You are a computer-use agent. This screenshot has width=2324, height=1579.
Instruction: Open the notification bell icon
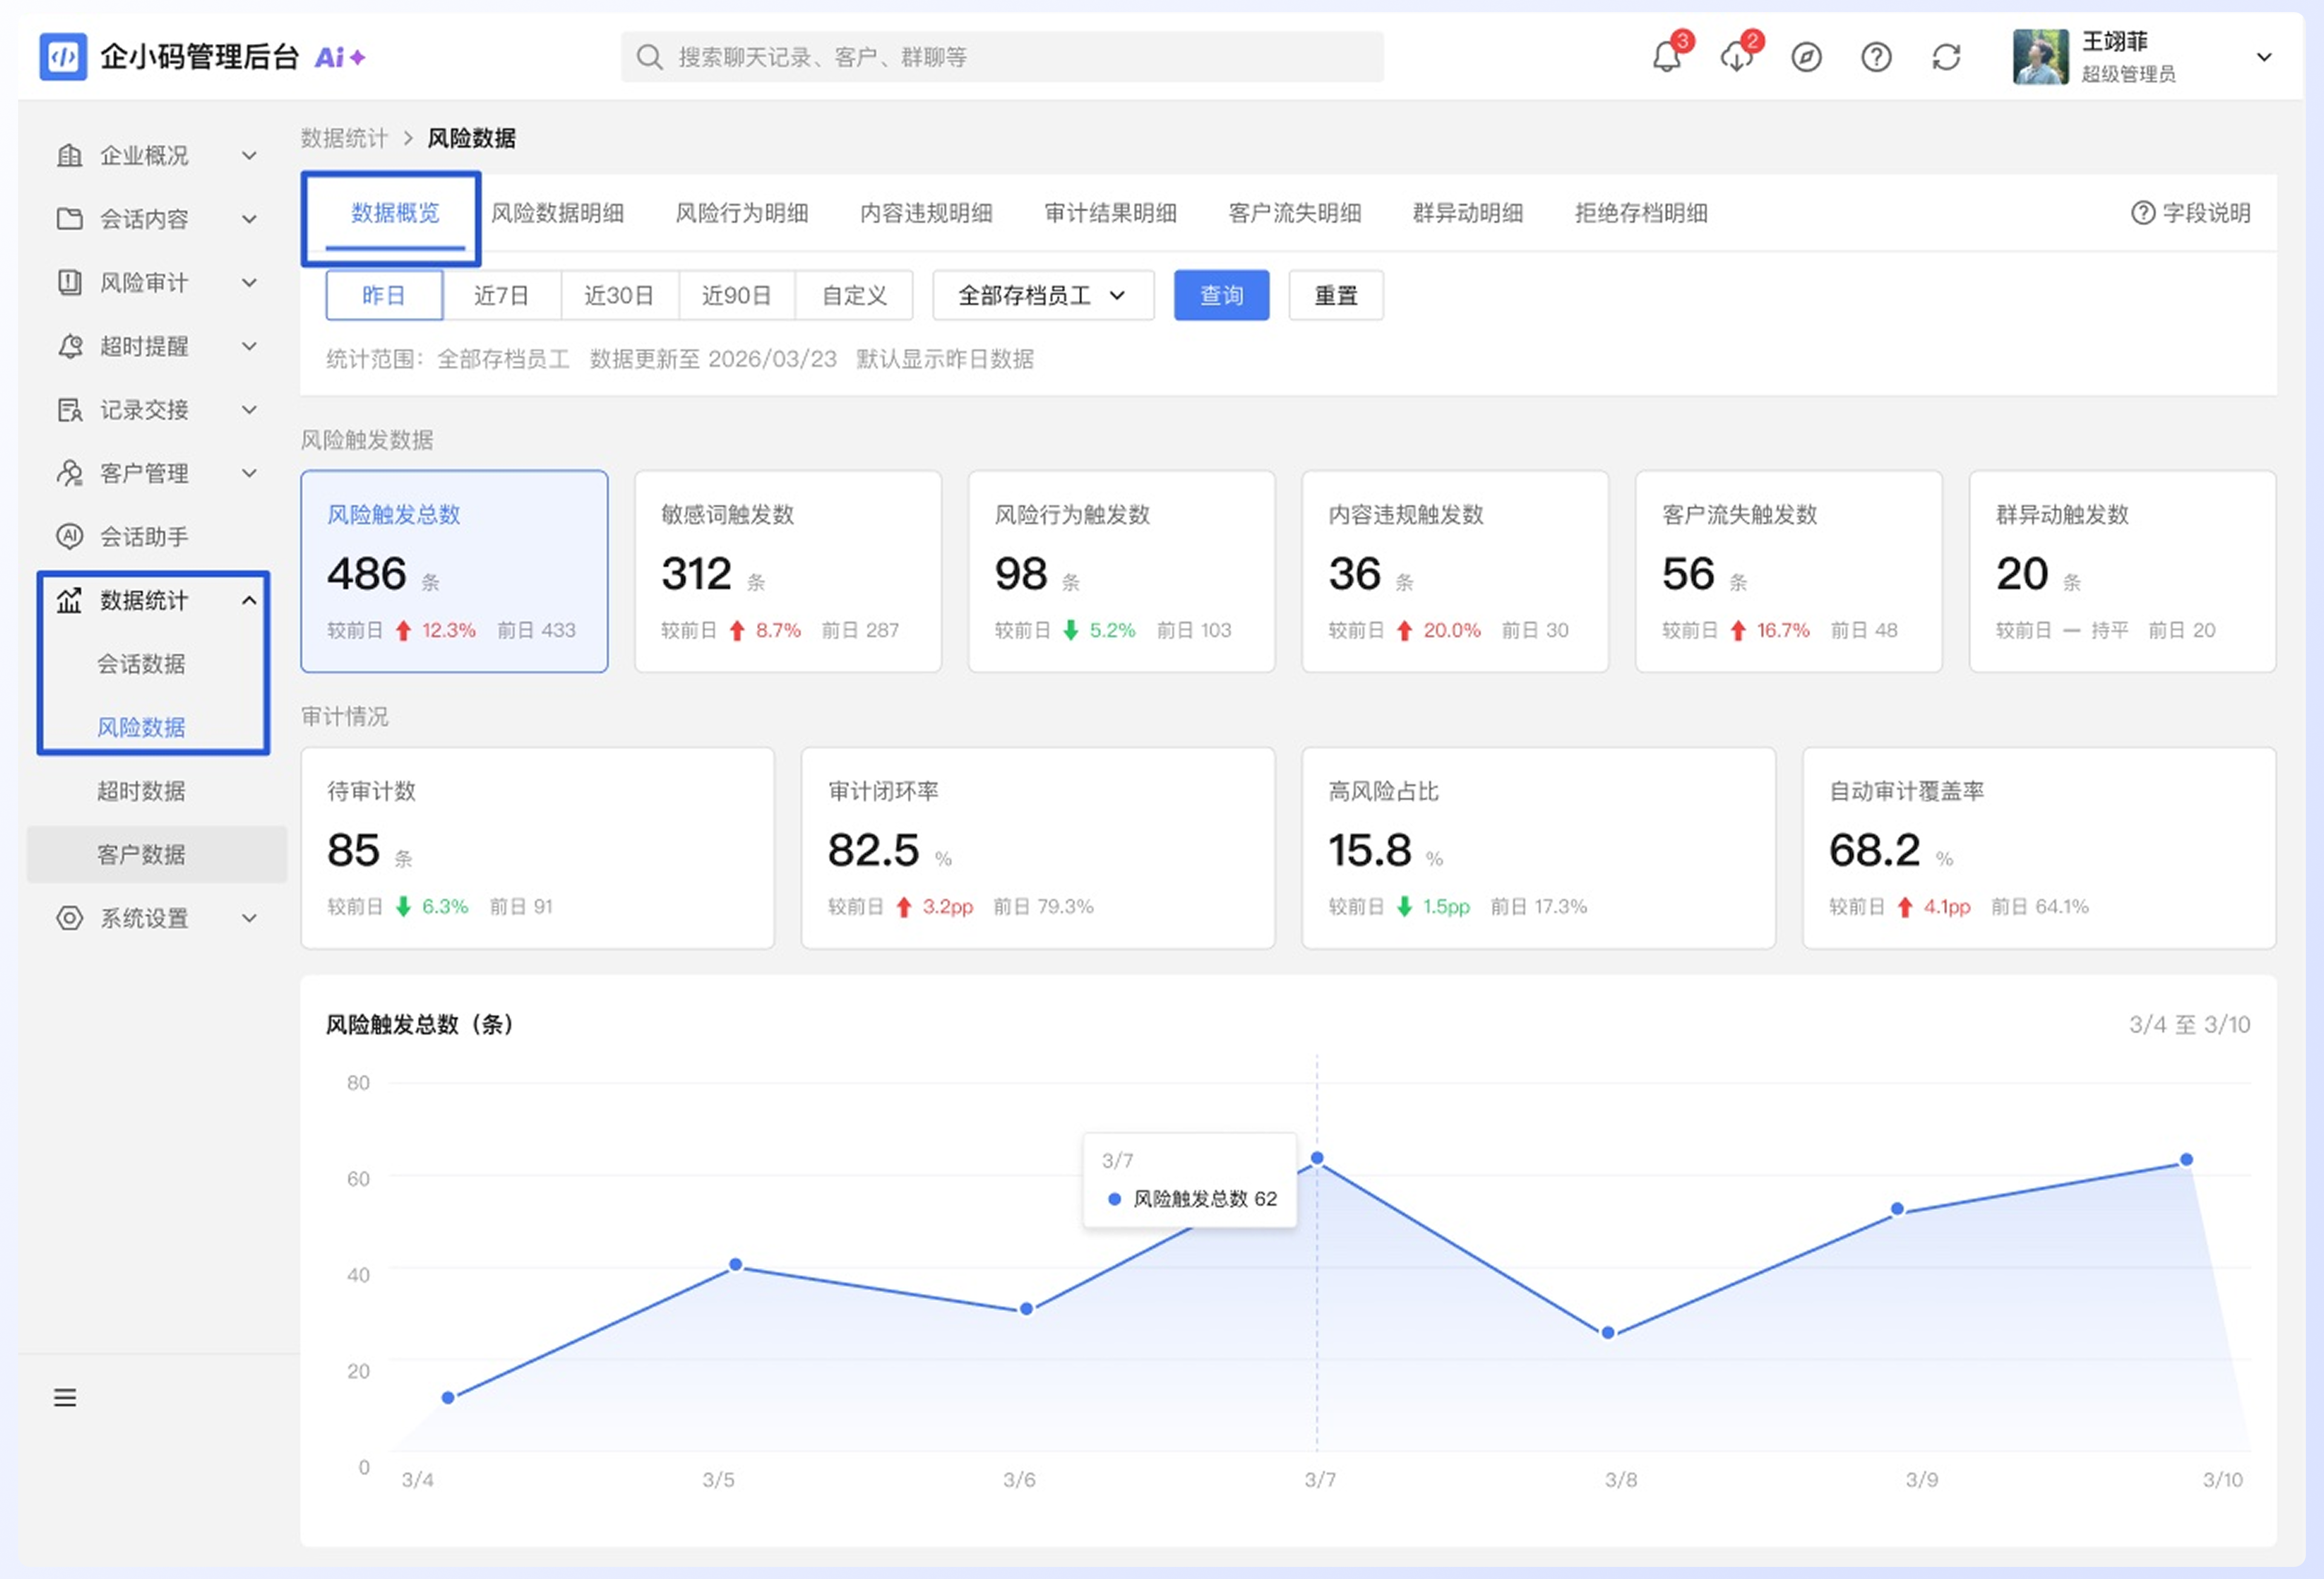(x=1667, y=56)
